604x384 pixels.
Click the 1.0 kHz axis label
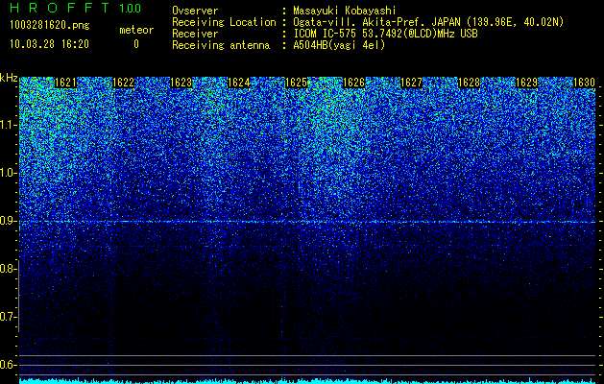coord(8,173)
